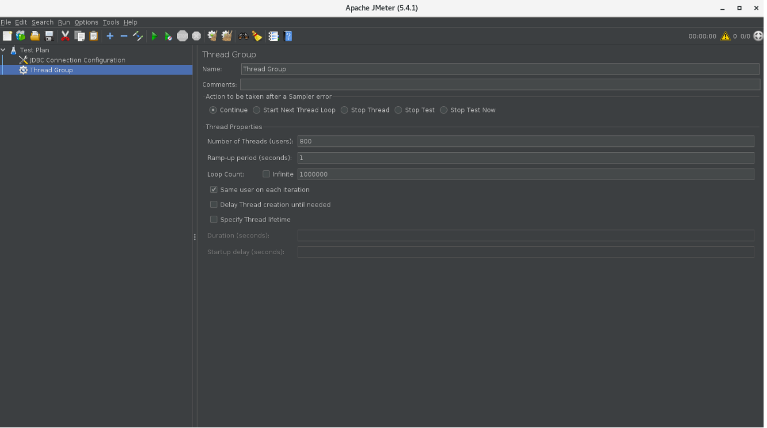This screenshot has height=428, width=767.
Task: Open Help with blue question mark icon
Action: [288, 36]
